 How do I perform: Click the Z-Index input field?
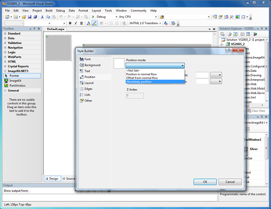click(x=135, y=96)
